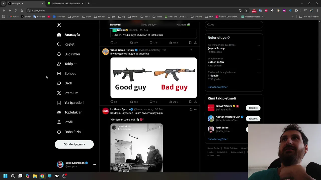Open Grok explain on Le Marca Sports post
Viewport: 321px width, 180px height.
pyautogui.click(x=191, y=109)
